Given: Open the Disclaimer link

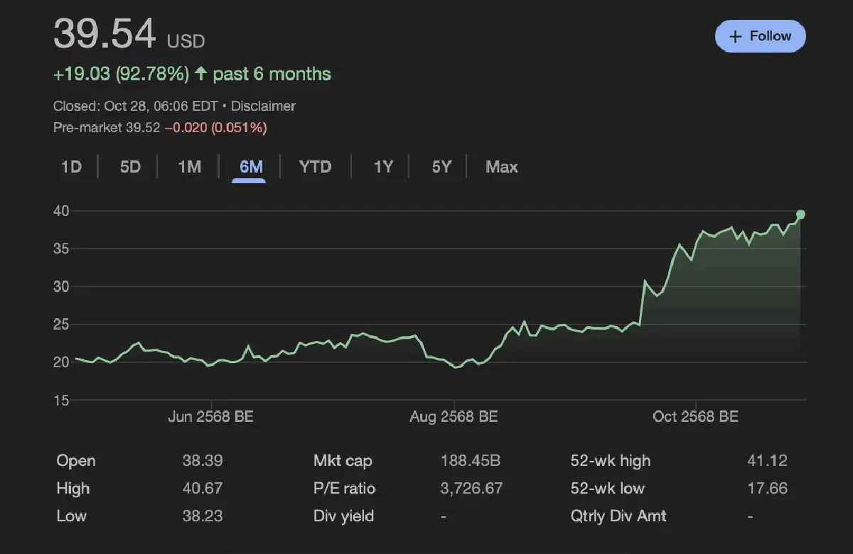Looking at the screenshot, I should (x=263, y=106).
